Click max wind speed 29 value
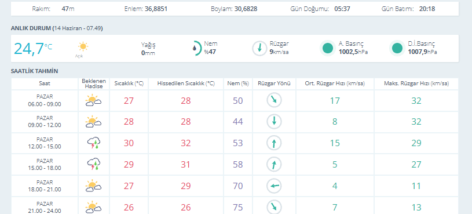This screenshot has width=472, height=214. [416, 143]
